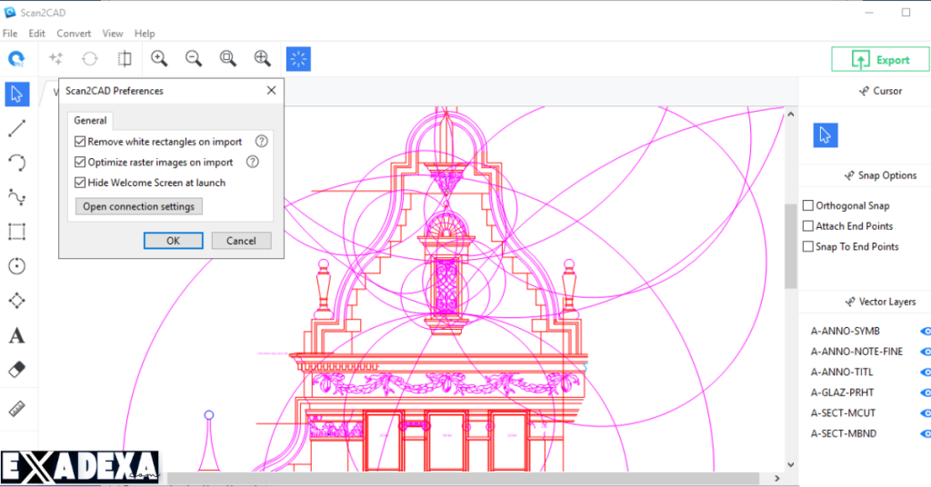Hide the A-ANNO-NOTE-FINE layer

tap(925, 352)
